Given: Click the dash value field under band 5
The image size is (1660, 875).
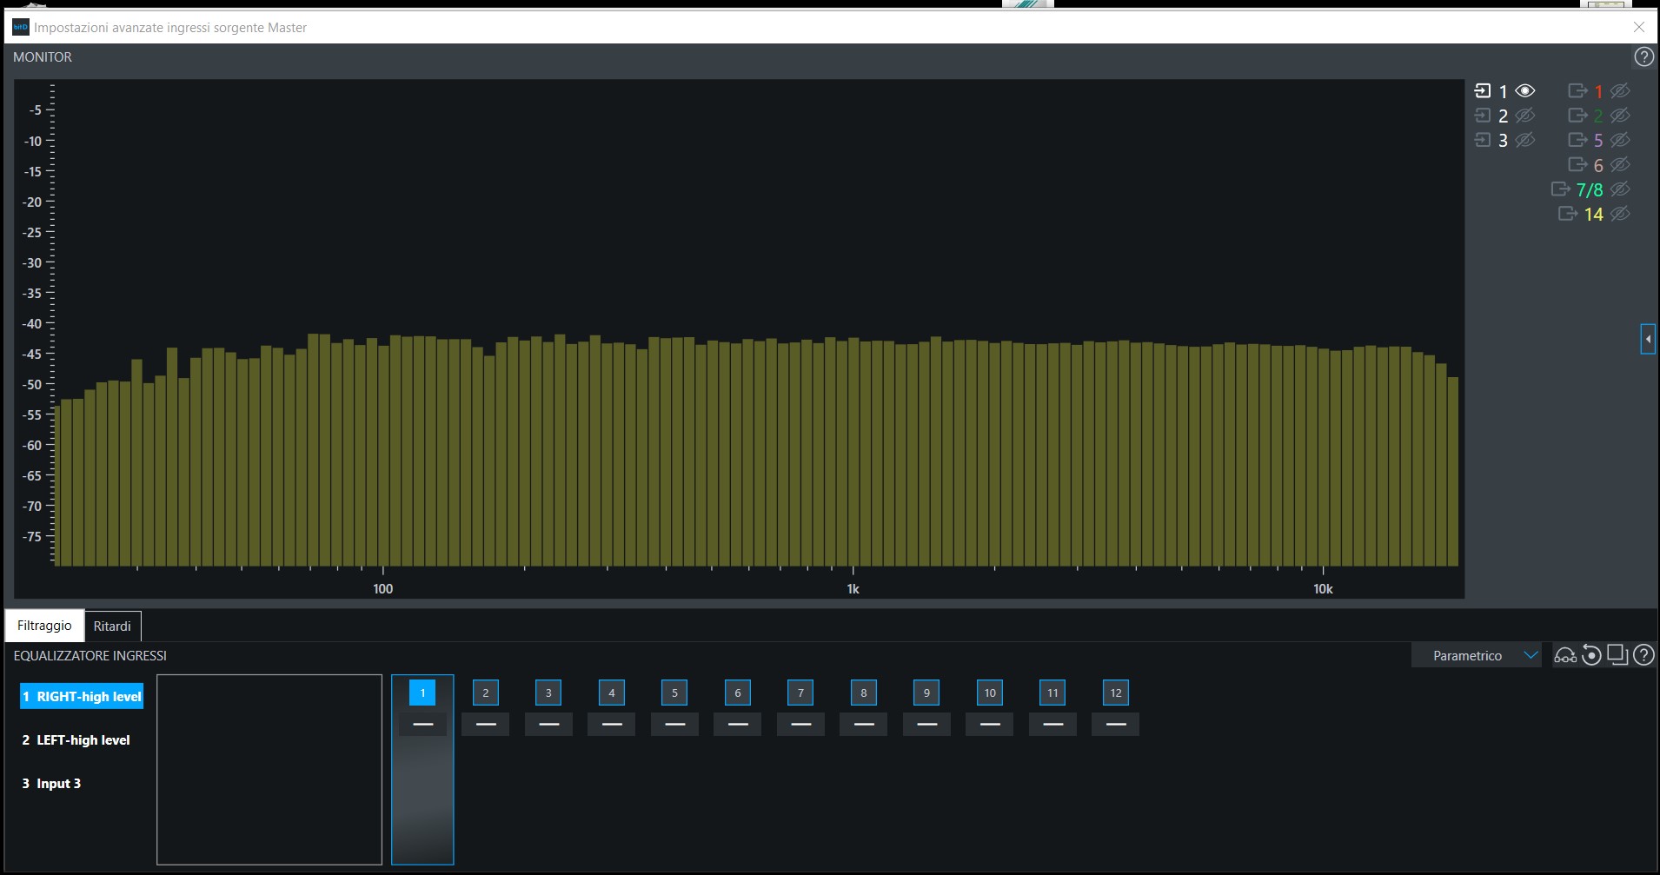Looking at the screenshot, I should point(674,724).
